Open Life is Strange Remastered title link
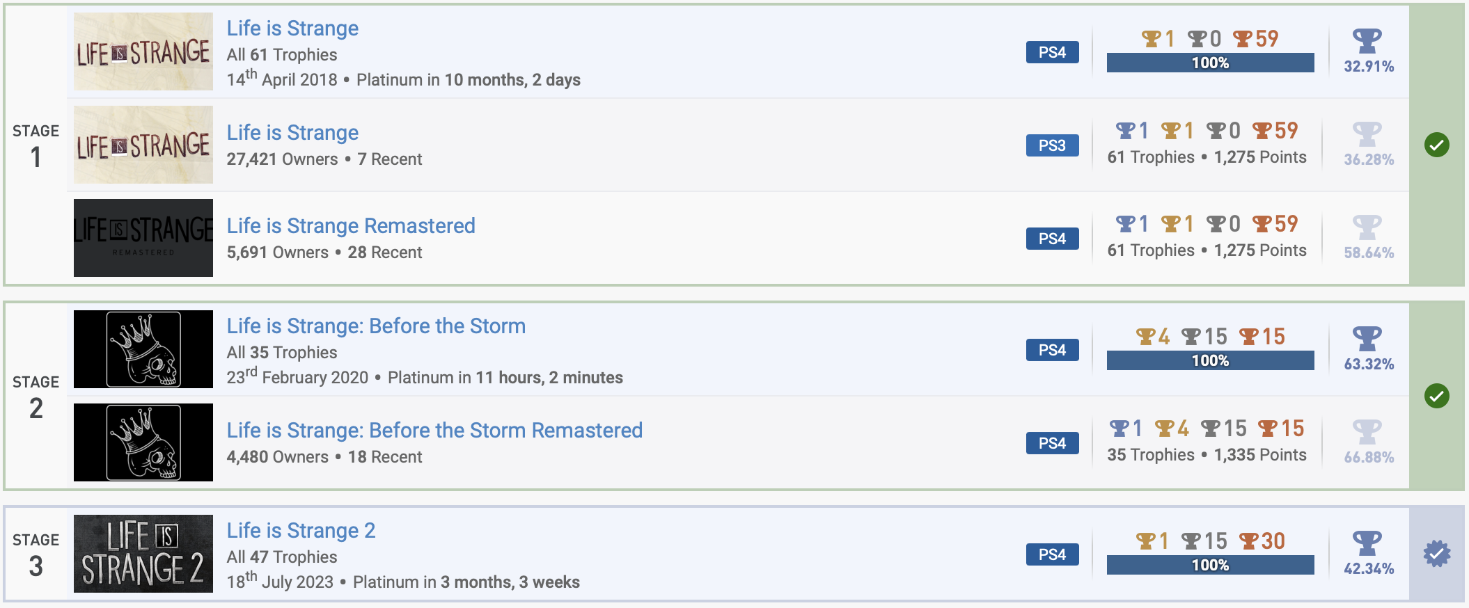This screenshot has height=608, width=1469. tap(351, 226)
